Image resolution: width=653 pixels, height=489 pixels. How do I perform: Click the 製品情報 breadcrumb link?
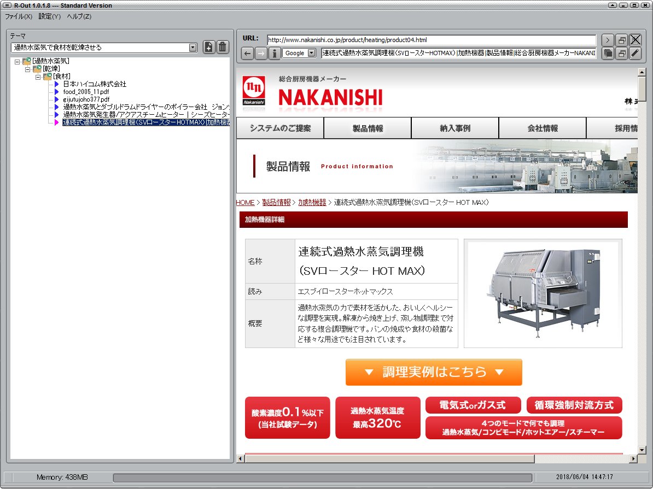276,203
